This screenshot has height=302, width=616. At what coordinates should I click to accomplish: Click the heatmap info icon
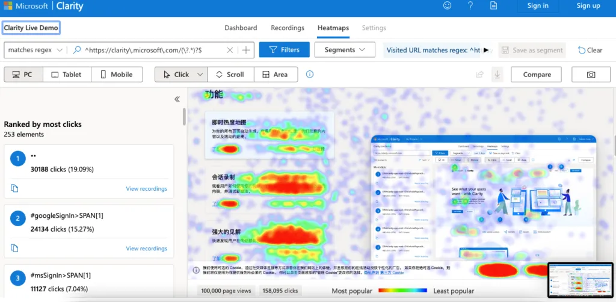click(x=310, y=74)
